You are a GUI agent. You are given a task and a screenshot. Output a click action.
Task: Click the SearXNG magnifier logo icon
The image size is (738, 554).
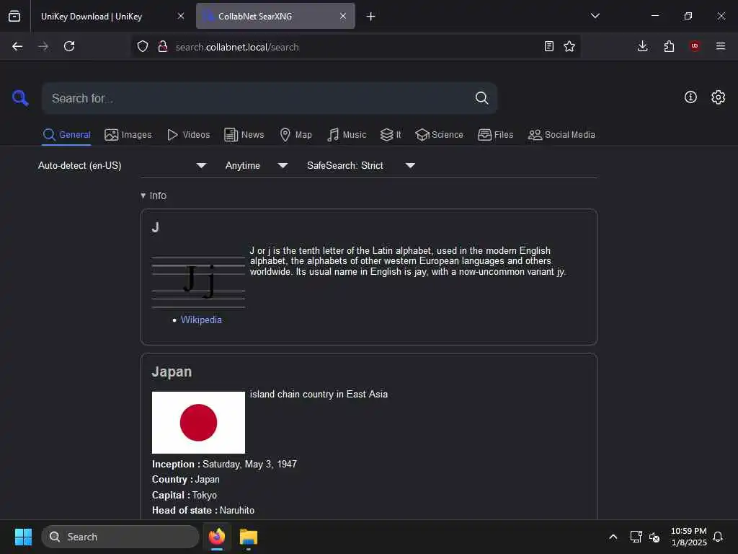[20, 98]
